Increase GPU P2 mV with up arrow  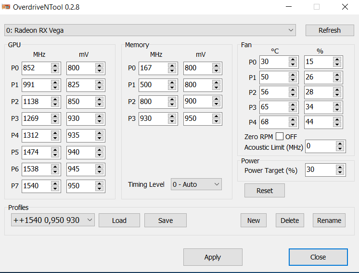[x=99, y=99]
